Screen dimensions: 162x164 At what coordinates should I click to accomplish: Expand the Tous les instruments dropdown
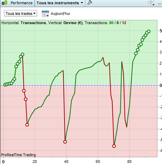click(60, 3)
